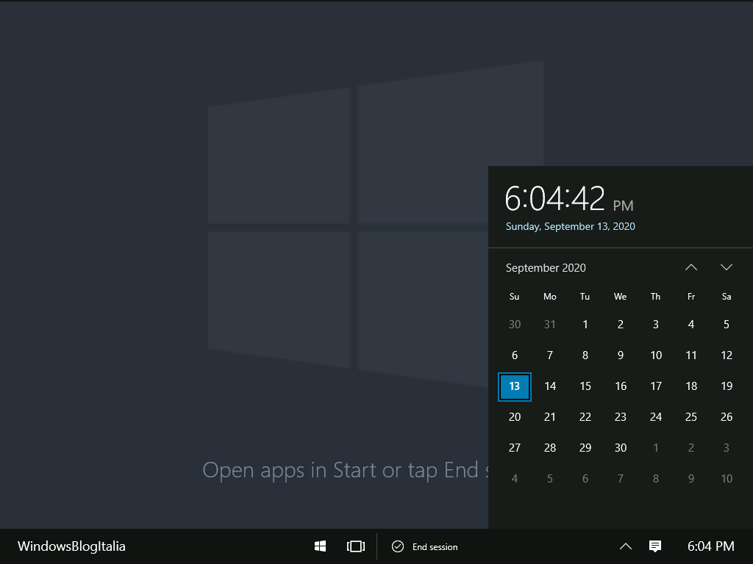The image size is (753, 564).
Task: Select today's date 13 in calendar
Action: [514, 386]
